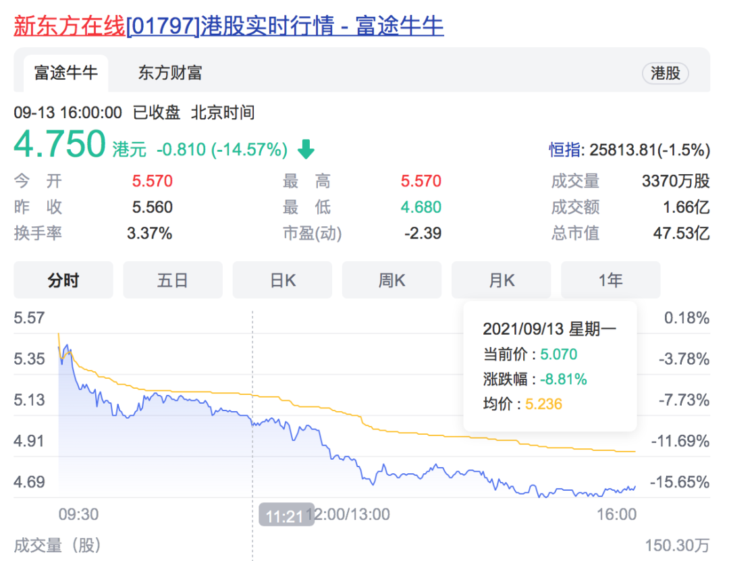The width and height of the screenshot is (729, 561).
Task: Switch to the 富途牛牛 source tab
Action: pyautogui.click(x=65, y=73)
